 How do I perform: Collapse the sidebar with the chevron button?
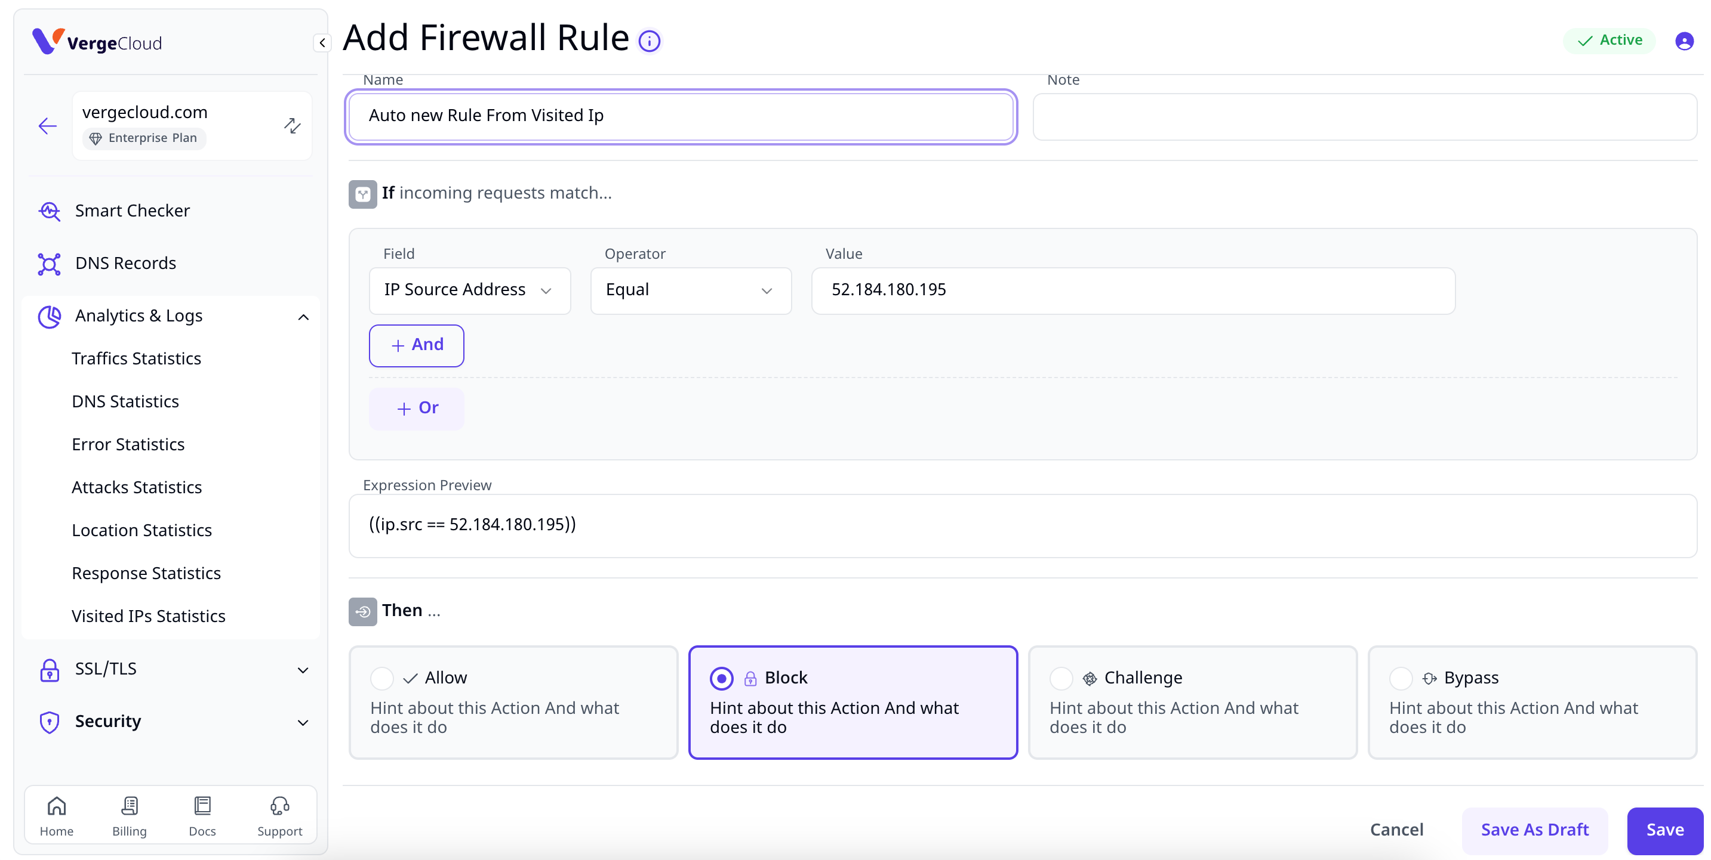[x=322, y=42]
